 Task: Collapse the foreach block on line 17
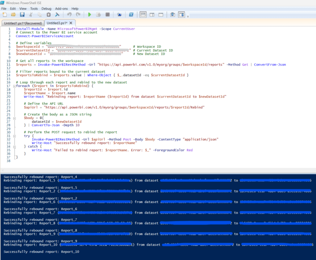click(14, 86)
